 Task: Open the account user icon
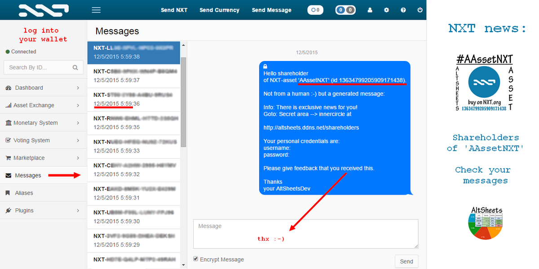point(370,10)
